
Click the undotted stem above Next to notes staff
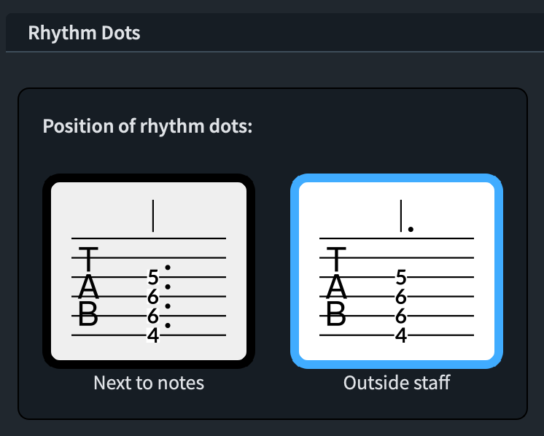pos(152,215)
